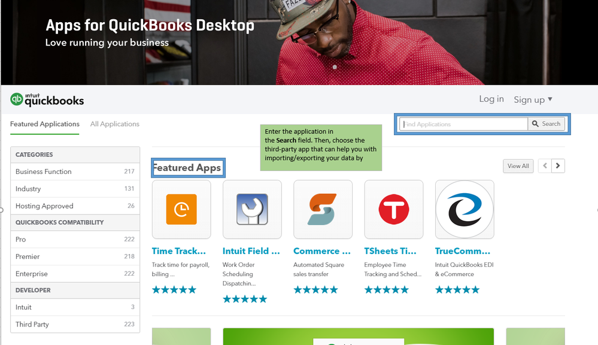Click the star rating under TSheets
Screen dimensions: 598x345
tap(387, 290)
